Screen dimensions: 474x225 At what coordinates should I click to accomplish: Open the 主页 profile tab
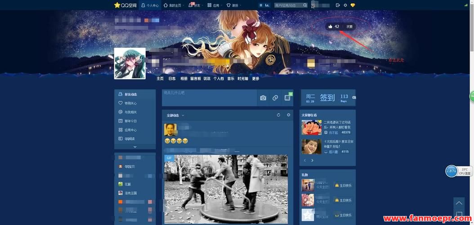(160, 78)
